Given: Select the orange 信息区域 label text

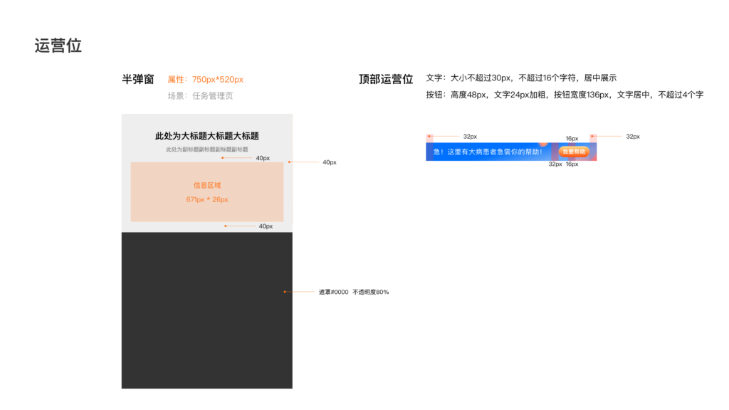Looking at the screenshot, I should click(207, 185).
